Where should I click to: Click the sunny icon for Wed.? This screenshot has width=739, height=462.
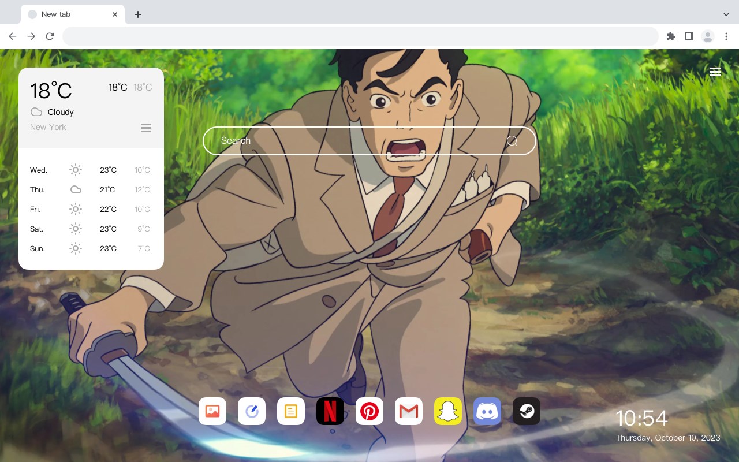click(76, 170)
